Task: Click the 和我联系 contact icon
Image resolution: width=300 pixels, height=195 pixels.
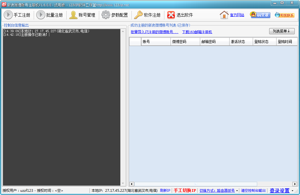Action: click(284, 15)
